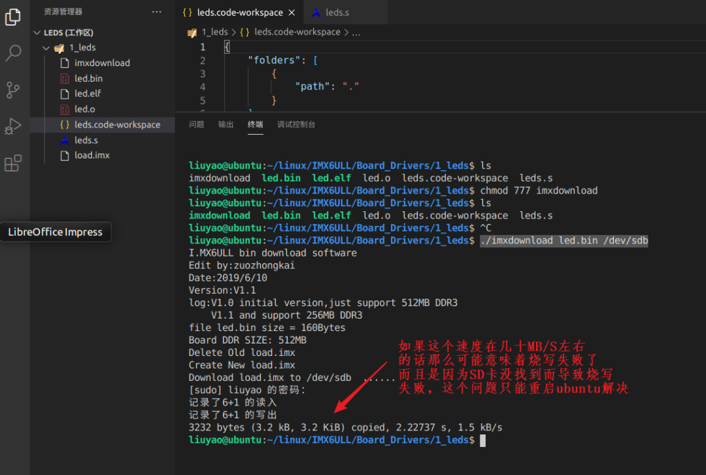The width and height of the screenshot is (706, 475).
Task: Click leds.code-workspace in the breadcrumb
Action: tap(297, 32)
